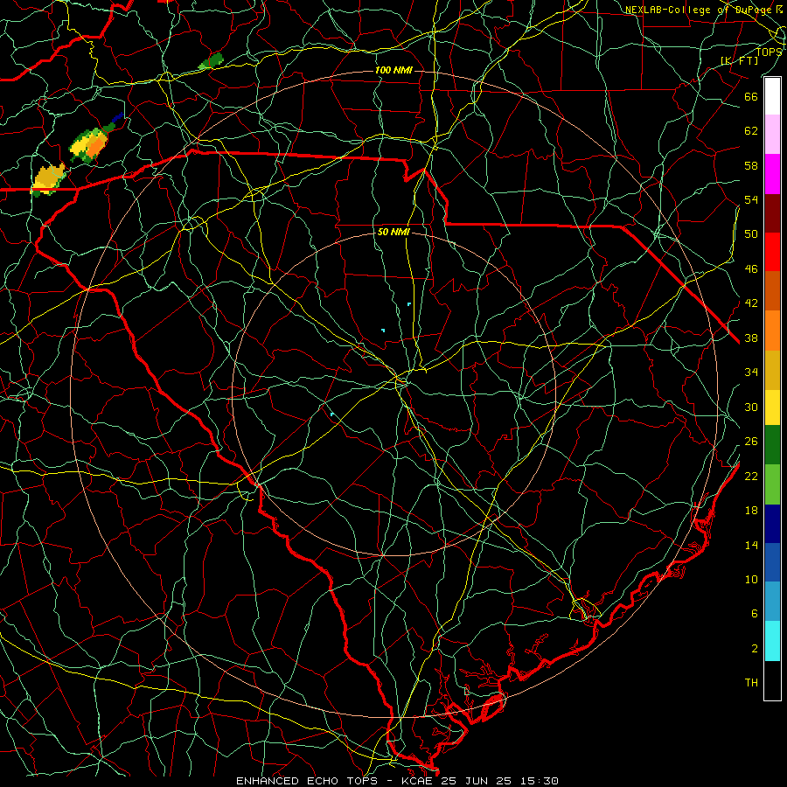Click the '38' legend value
Image resolution: width=787 pixels, height=787 pixels.
coord(751,338)
